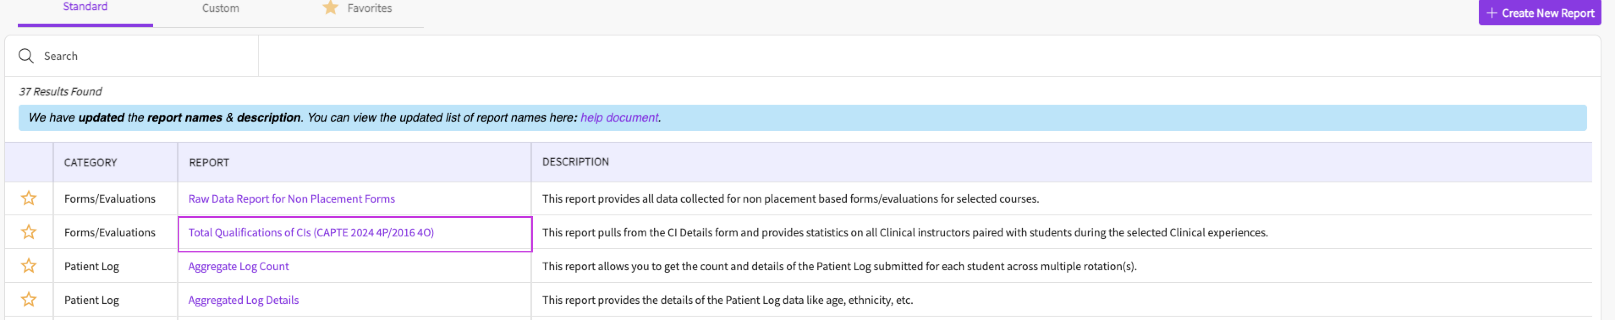Open Total Qualifications of CIs report

point(311,232)
